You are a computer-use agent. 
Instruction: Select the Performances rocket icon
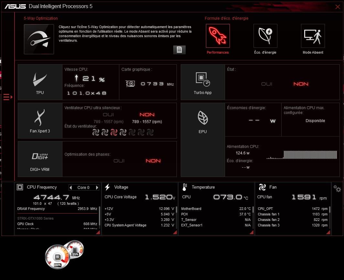(218, 36)
